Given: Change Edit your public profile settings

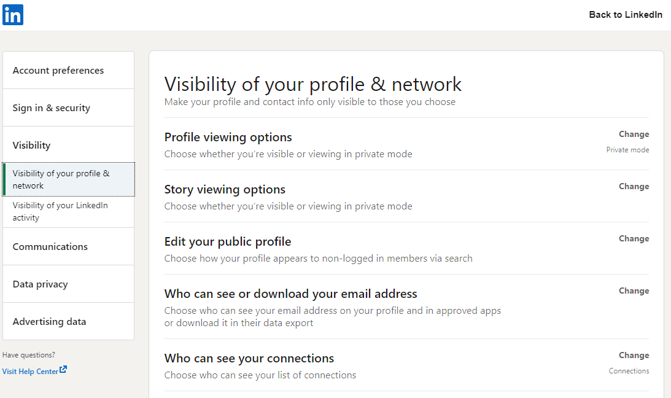Looking at the screenshot, I should 634,238.
